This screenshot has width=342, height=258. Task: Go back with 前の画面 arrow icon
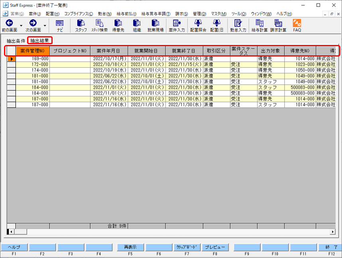[x=10, y=23]
